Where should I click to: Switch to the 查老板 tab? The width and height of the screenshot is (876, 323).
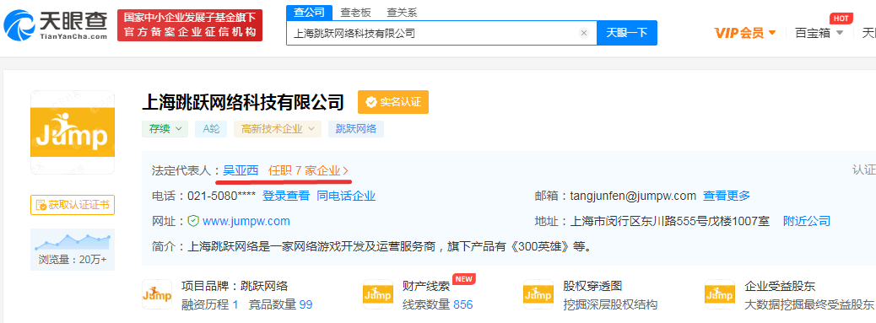356,12
